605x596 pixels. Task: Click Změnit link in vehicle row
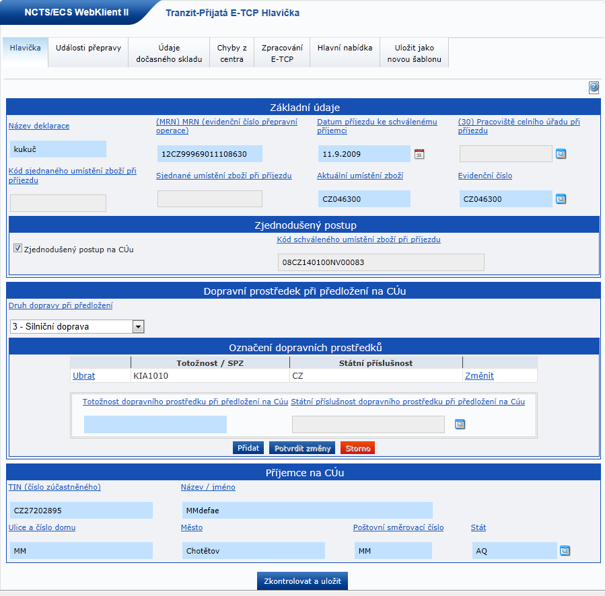pyautogui.click(x=478, y=376)
